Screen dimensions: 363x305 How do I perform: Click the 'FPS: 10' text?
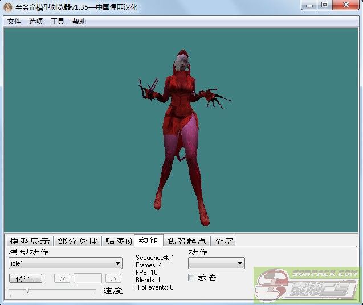point(146,273)
